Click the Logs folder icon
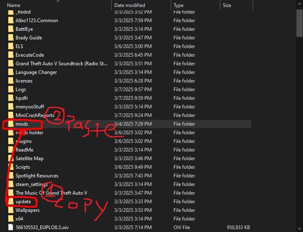 11,90
